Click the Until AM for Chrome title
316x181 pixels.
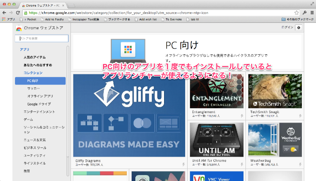click(209, 160)
